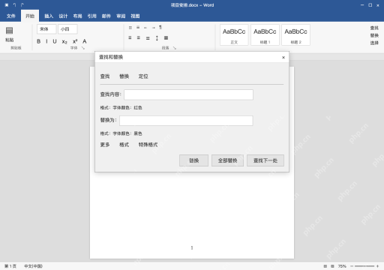Click the 粘贴 paste clipboard icon

tap(10, 31)
